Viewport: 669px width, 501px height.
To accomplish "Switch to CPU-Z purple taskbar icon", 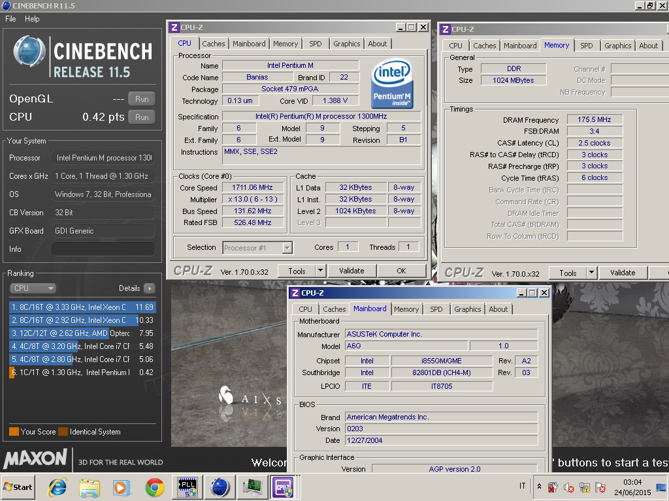I will (284, 487).
